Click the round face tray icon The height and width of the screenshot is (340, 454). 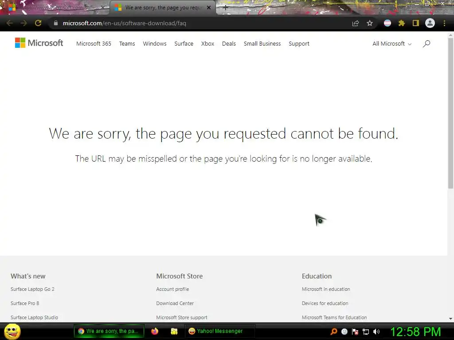click(x=344, y=332)
